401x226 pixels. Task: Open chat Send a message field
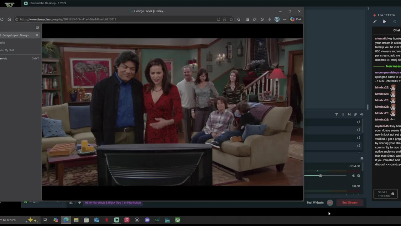(x=386, y=194)
